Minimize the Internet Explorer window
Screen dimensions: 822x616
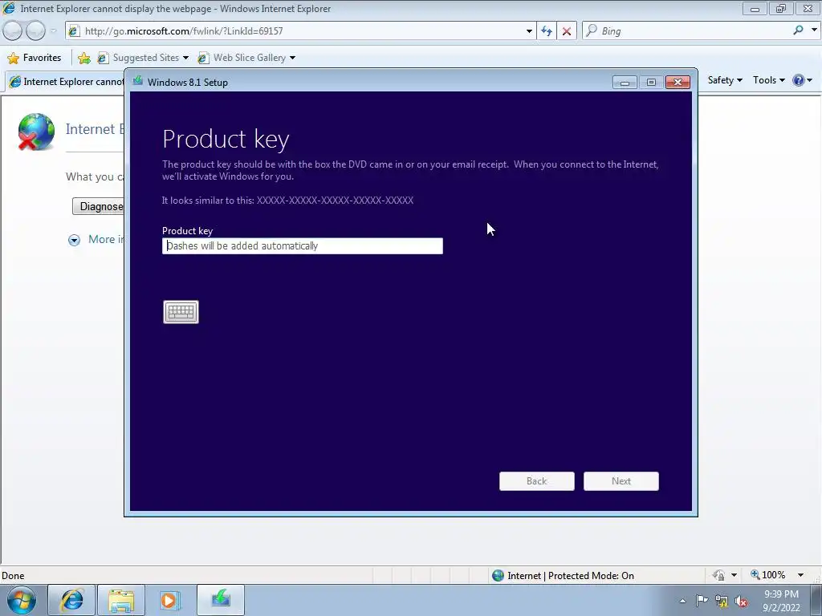click(755, 9)
